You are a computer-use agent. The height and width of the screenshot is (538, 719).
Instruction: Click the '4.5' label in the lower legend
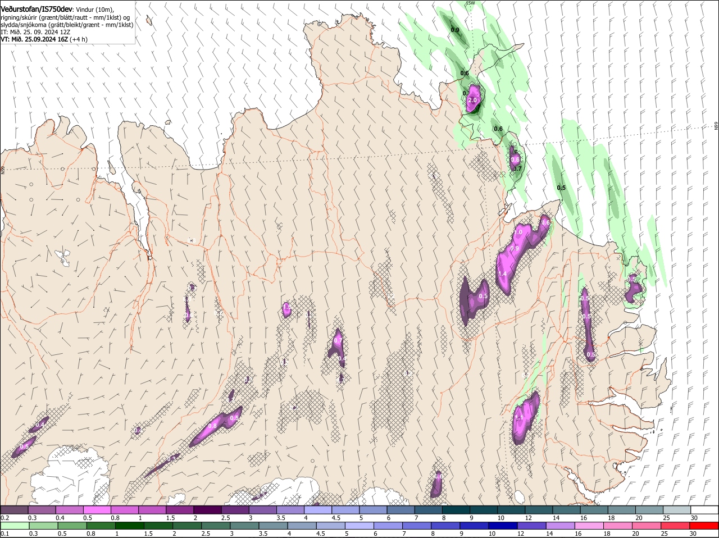coord(321,534)
